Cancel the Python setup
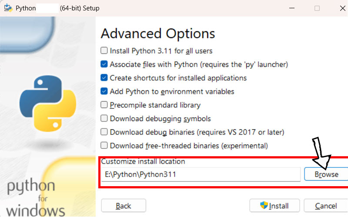The height and width of the screenshot is (217, 348). pos(326,206)
